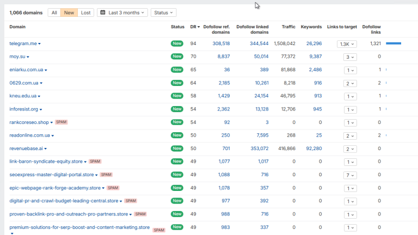The width and height of the screenshot is (418, 235).
Task: Click SPAM badge on link-baron-syndicate-equity.store row
Action: pos(95,162)
